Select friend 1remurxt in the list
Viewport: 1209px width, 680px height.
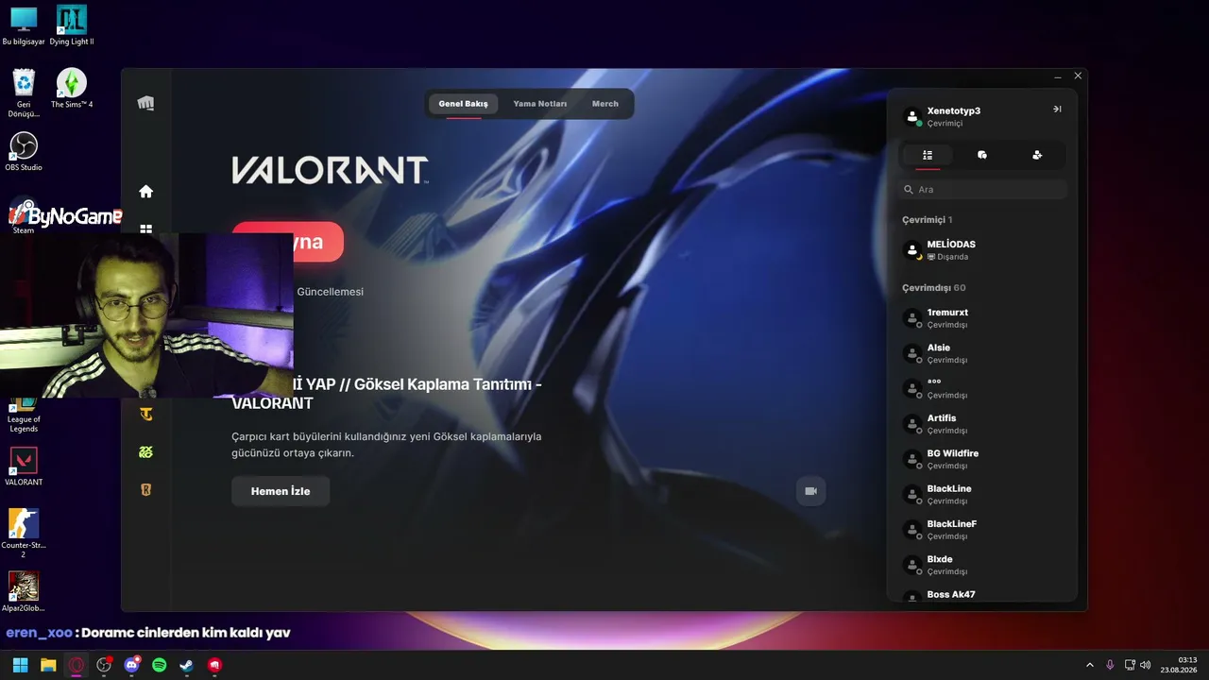(x=982, y=318)
